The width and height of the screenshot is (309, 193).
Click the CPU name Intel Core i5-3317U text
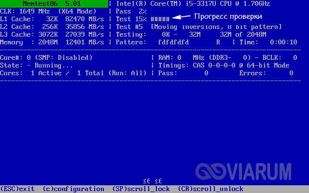coord(193,3)
